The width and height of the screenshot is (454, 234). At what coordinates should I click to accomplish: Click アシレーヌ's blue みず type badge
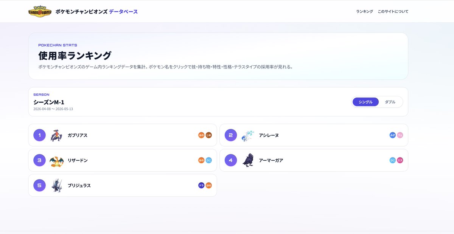click(393, 135)
